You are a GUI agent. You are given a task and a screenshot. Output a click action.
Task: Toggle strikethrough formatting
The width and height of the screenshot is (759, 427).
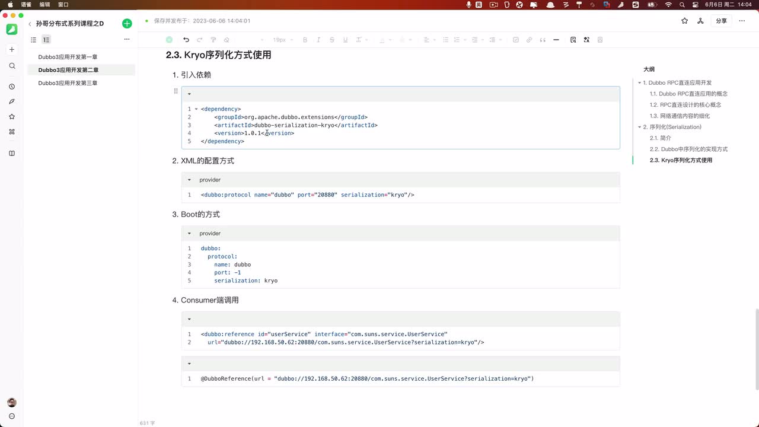pyautogui.click(x=332, y=40)
